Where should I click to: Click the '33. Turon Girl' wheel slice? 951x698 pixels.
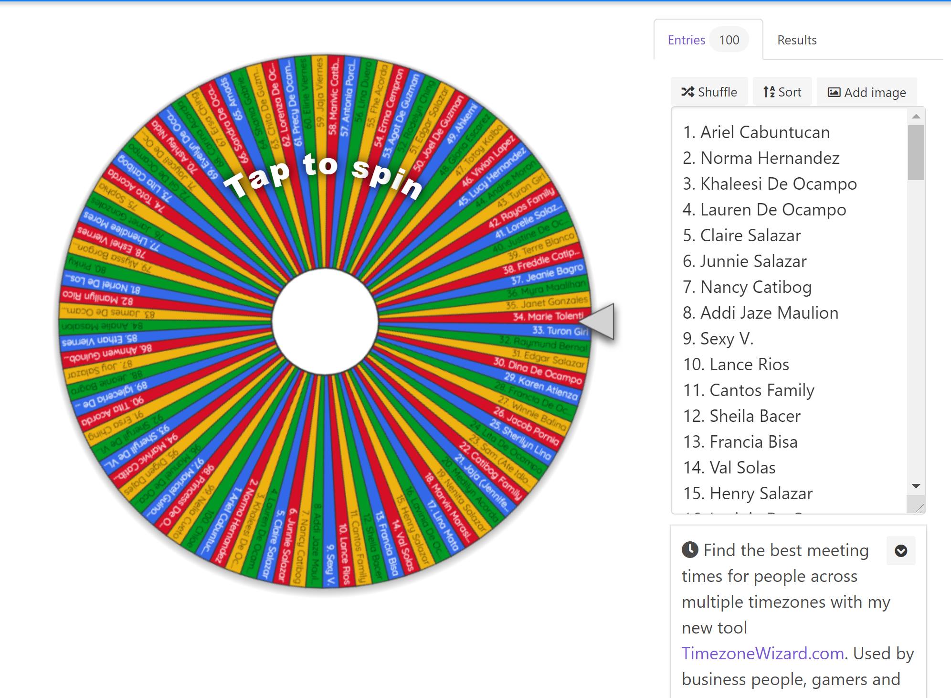click(560, 331)
